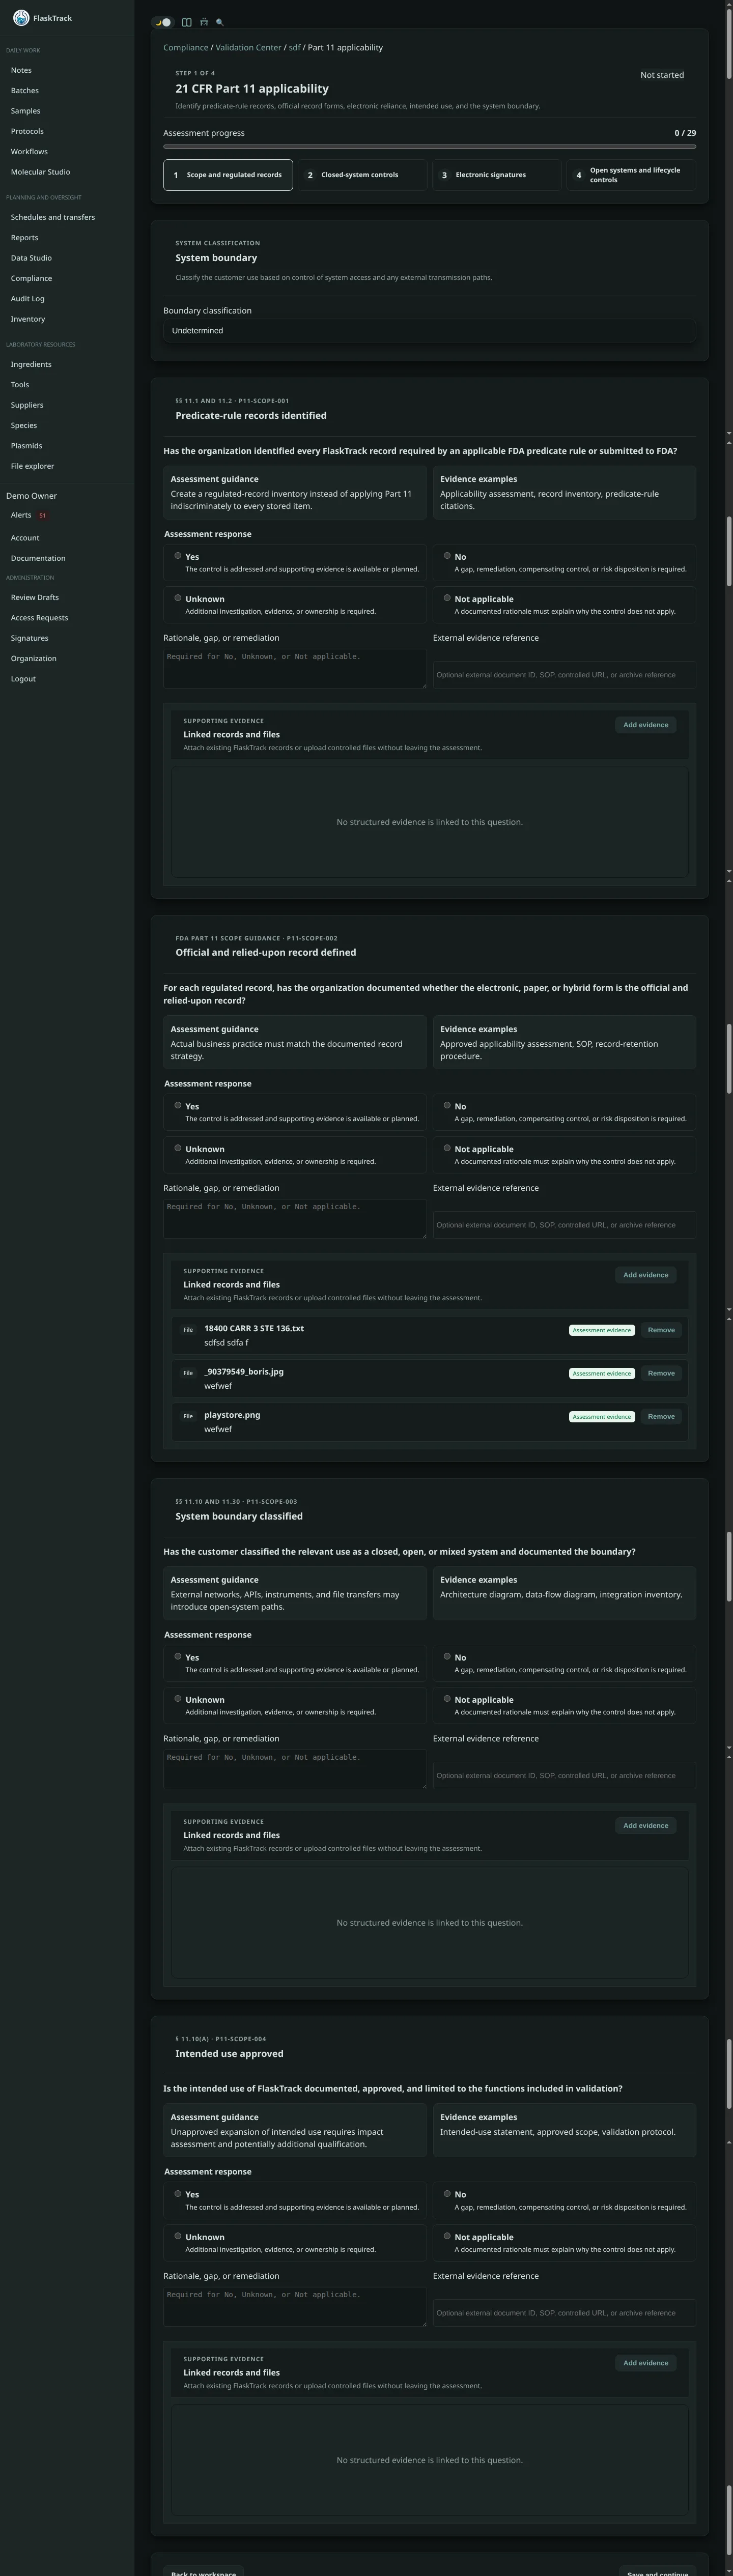Open Molecular Studio in the sidebar

pyautogui.click(x=40, y=172)
